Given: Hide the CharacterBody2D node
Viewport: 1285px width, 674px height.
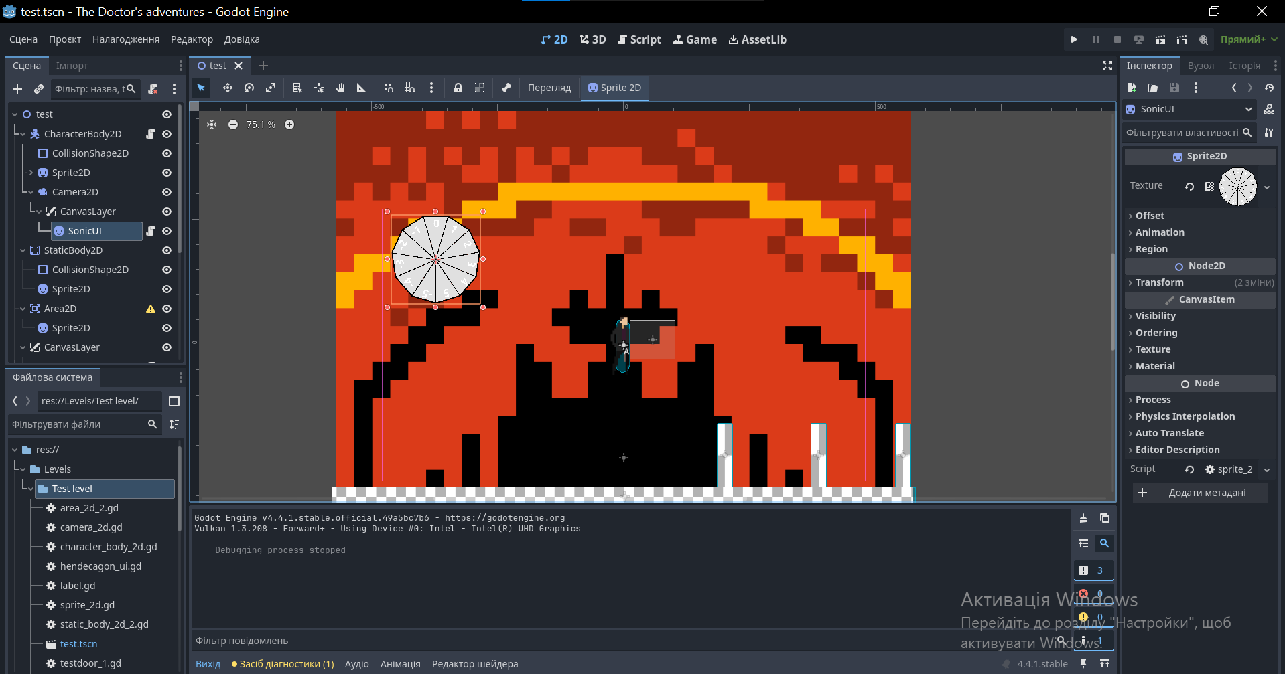Looking at the screenshot, I should (167, 134).
